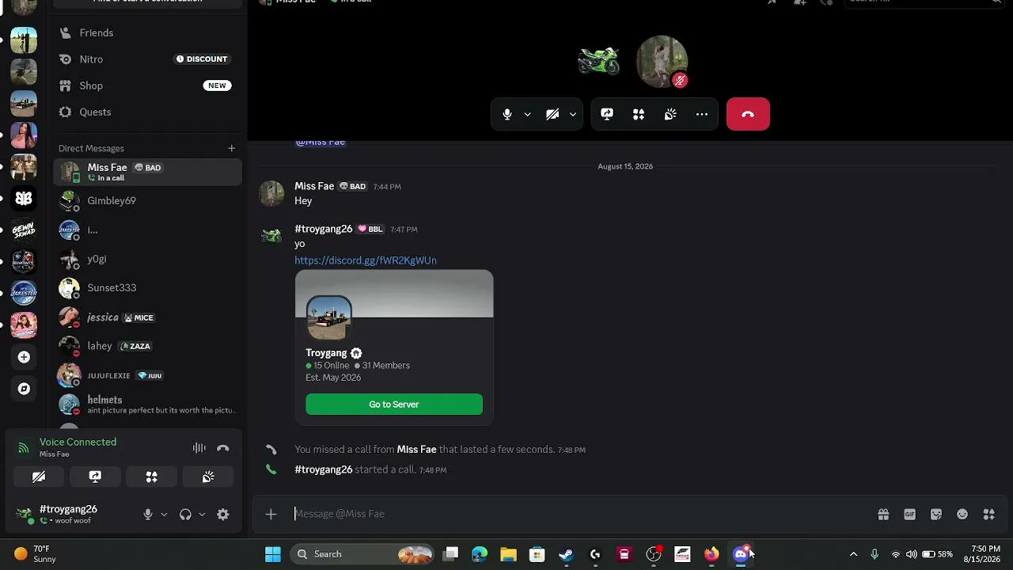Viewport: 1013px width, 570px height.
Task: Create a new direct message with plus
Action: pyautogui.click(x=231, y=148)
